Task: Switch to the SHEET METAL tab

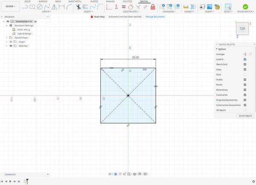Action: (75, 1)
